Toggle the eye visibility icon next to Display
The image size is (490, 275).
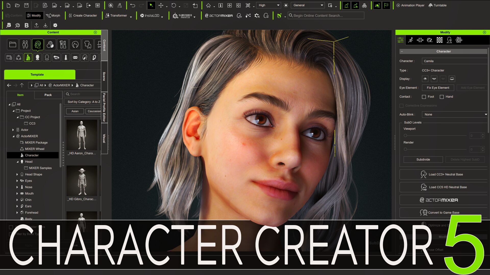425,79
